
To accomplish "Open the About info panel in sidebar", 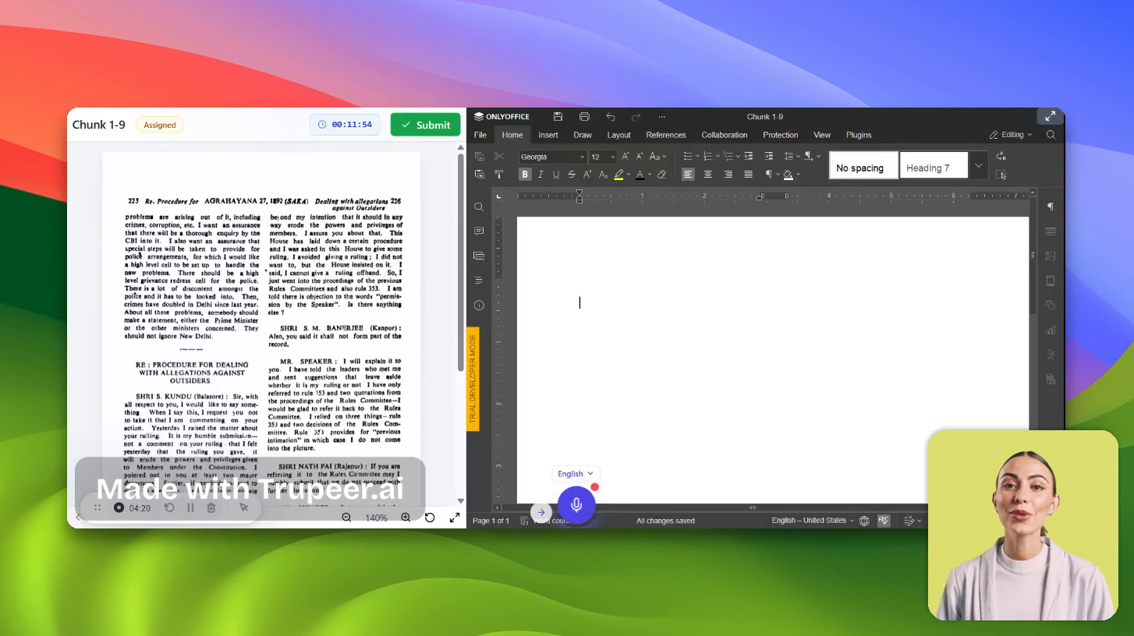I will (x=479, y=306).
